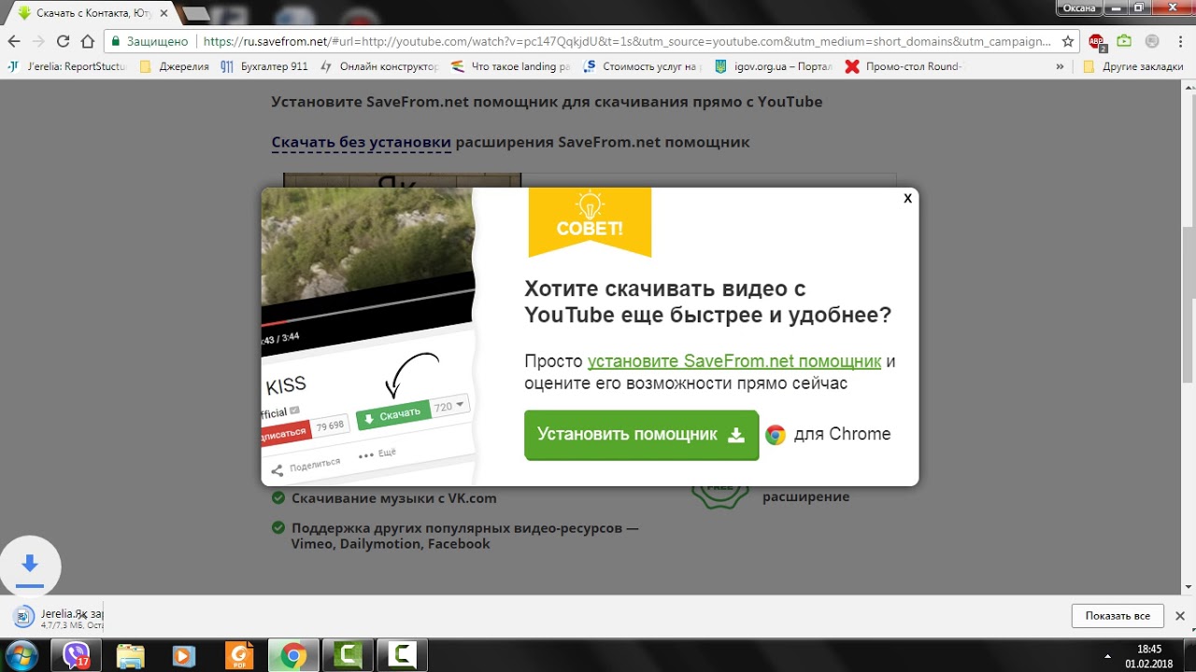Image resolution: width=1196 pixels, height=672 pixels.
Task: Click the СОВЕТ! yellow badge
Action: (x=590, y=221)
